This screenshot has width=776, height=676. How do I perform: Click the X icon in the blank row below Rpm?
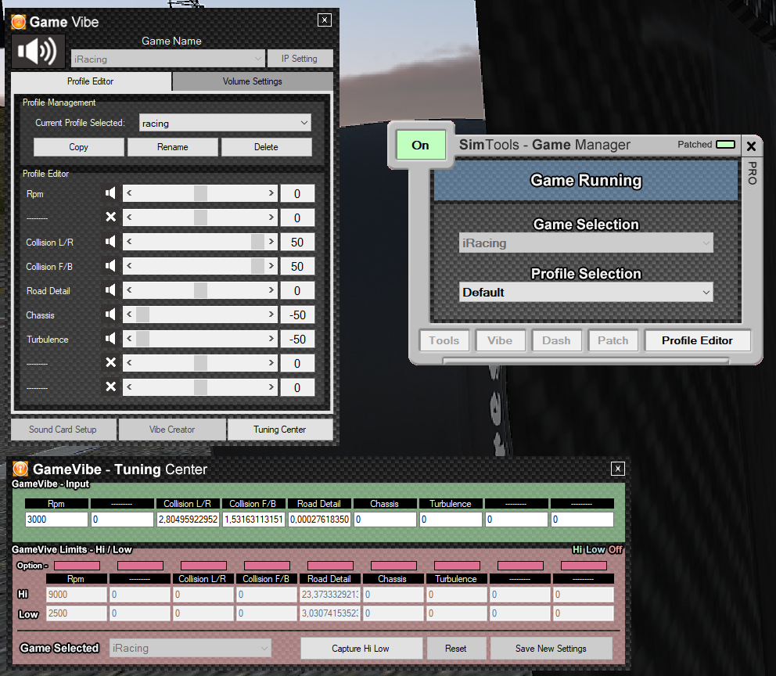[x=111, y=218]
